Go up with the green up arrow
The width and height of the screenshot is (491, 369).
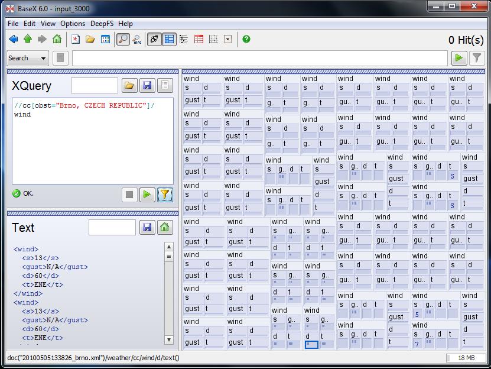tap(28, 39)
